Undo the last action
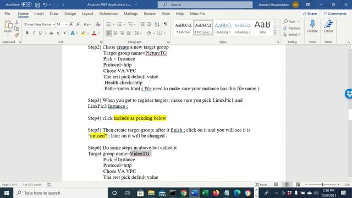This screenshot has width=352, height=198. [45, 5]
